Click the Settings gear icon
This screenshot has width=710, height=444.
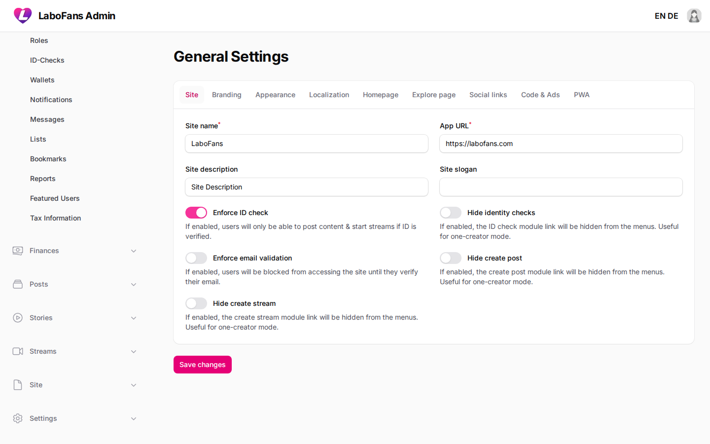[x=18, y=418]
